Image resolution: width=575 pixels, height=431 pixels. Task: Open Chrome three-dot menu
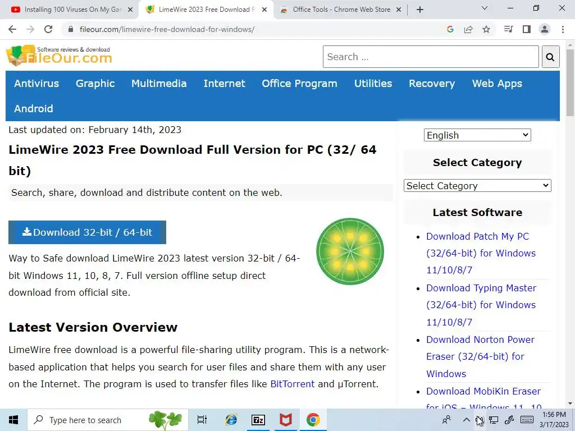pos(563,29)
